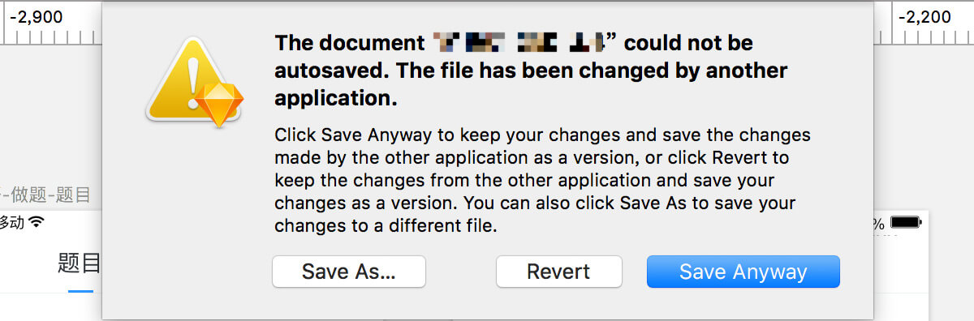974x321 pixels.
Task: Click the bold 'could not be autosaved' heading
Action: (x=531, y=70)
